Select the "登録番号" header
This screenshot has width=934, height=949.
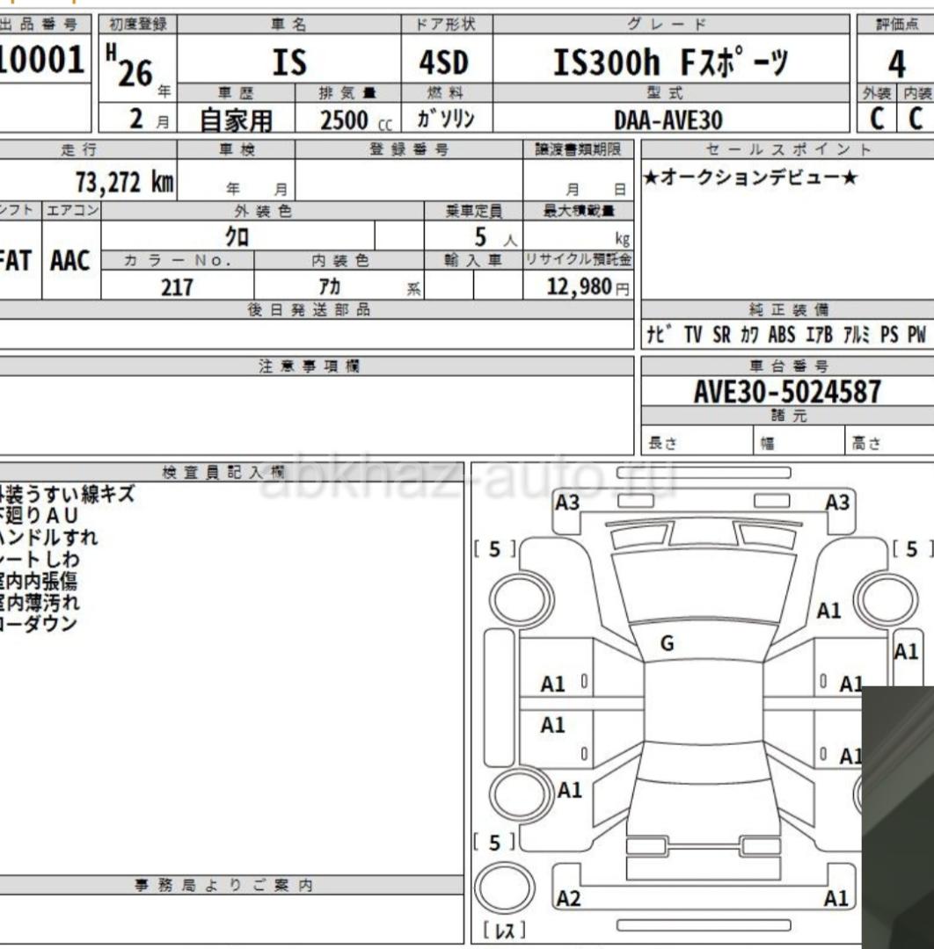coord(410,149)
